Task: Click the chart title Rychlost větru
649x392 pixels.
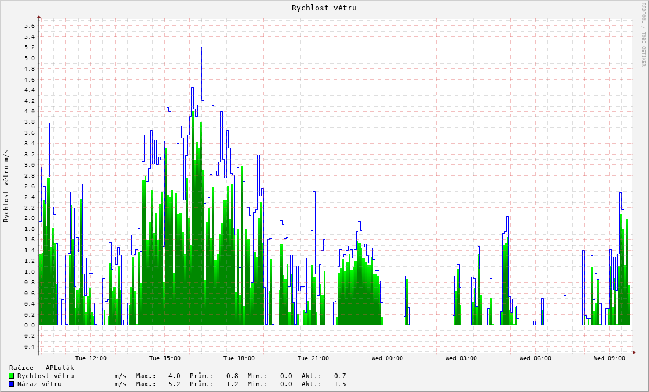Action: (324, 8)
